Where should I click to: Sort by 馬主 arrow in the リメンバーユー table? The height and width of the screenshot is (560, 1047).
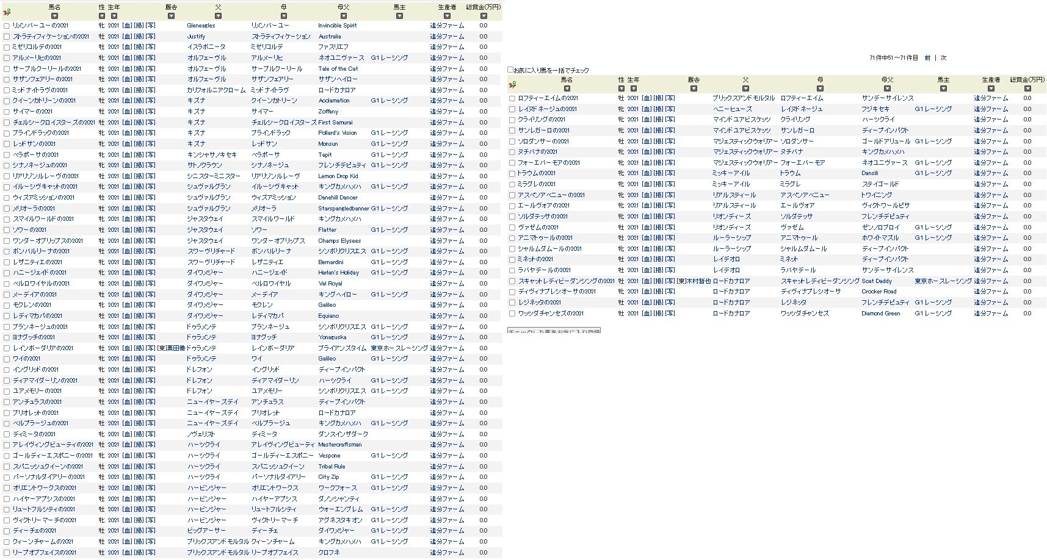(x=399, y=16)
